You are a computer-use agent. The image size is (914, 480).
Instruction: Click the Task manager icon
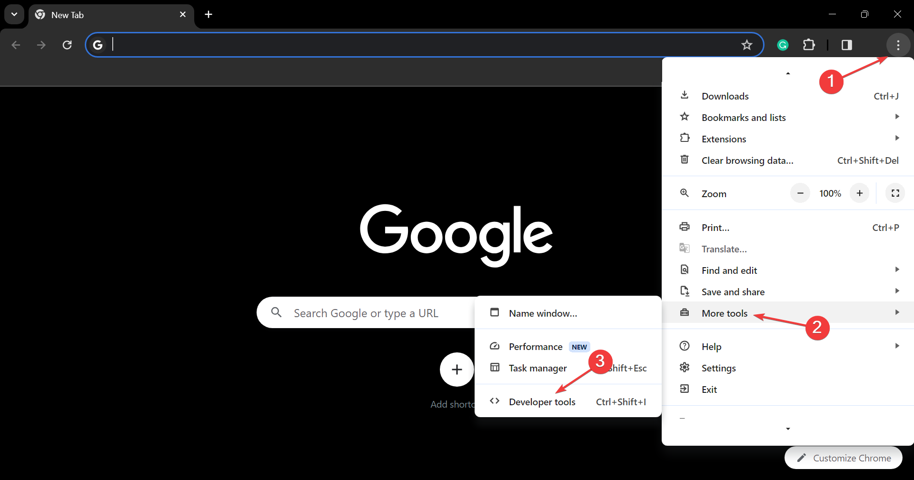pyautogui.click(x=495, y=368)
